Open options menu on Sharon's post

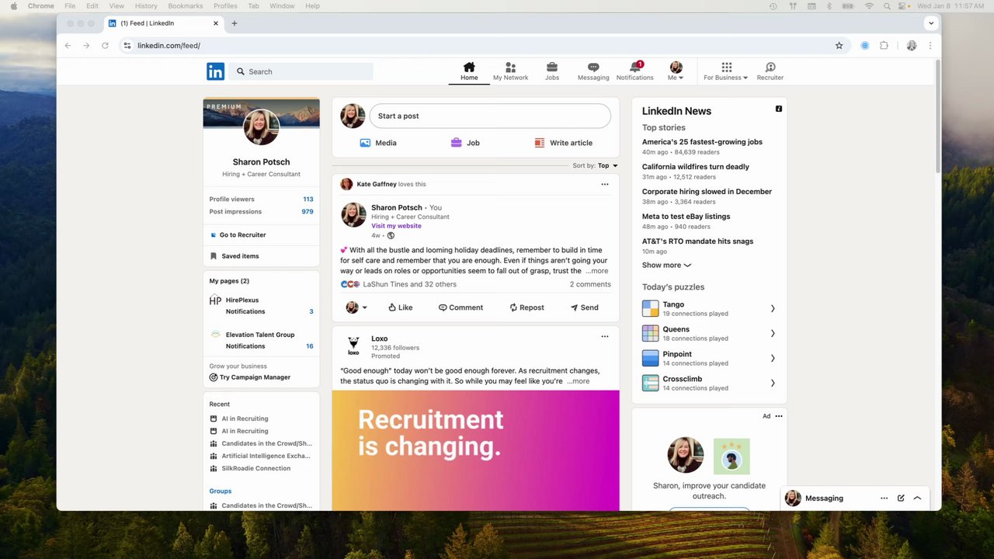tap(605, 184)
